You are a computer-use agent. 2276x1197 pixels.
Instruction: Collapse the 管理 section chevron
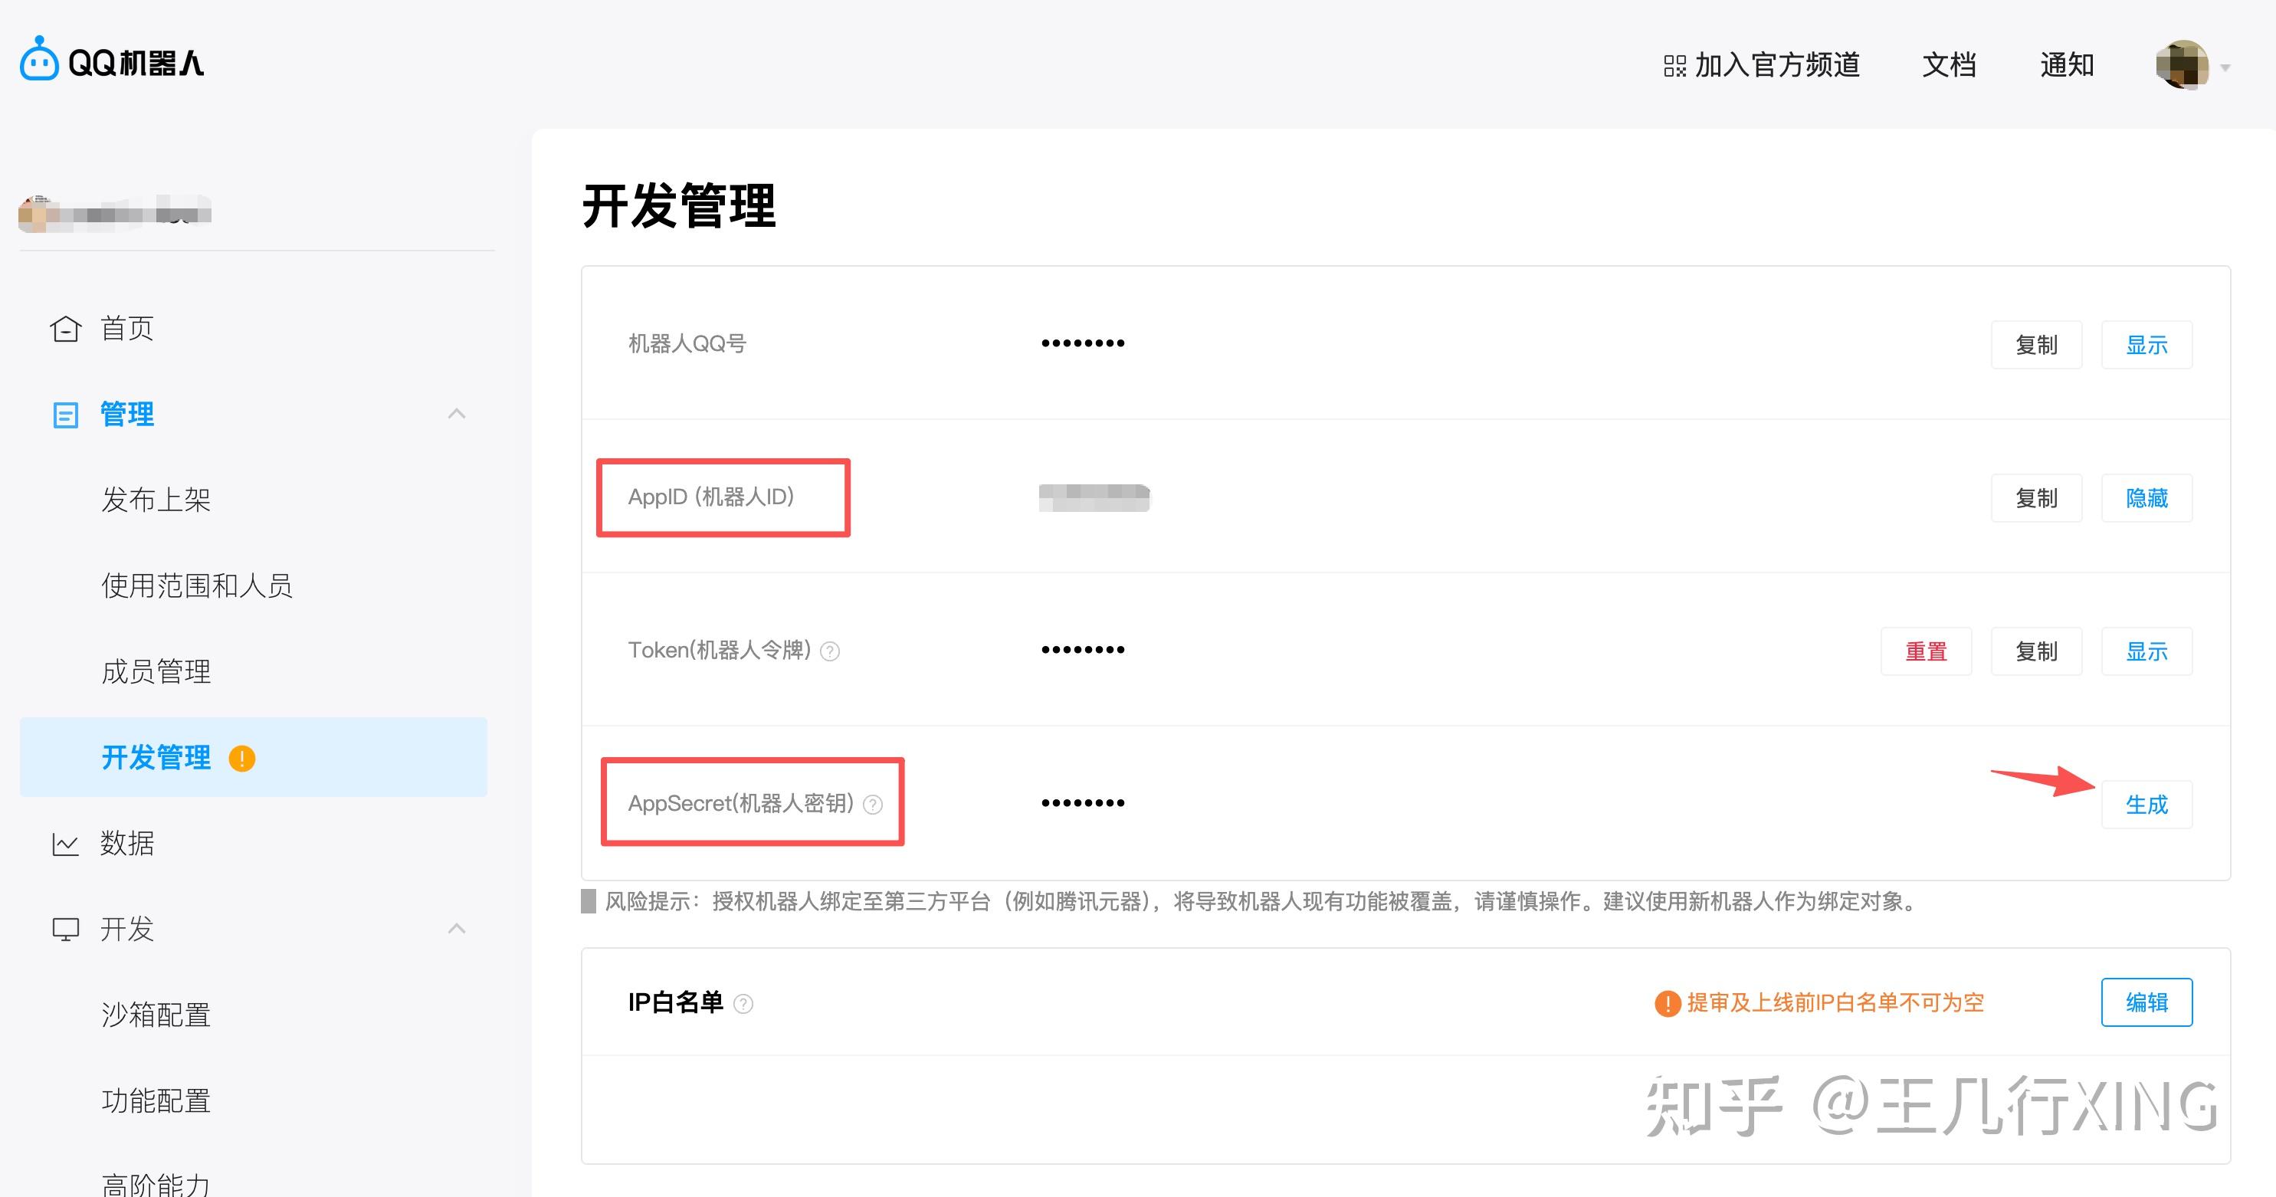pyautogui.click(x=457, y=413)
